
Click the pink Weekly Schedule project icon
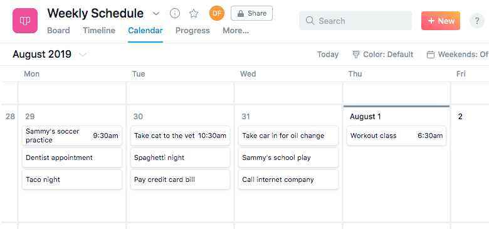[x=25, y=21]
